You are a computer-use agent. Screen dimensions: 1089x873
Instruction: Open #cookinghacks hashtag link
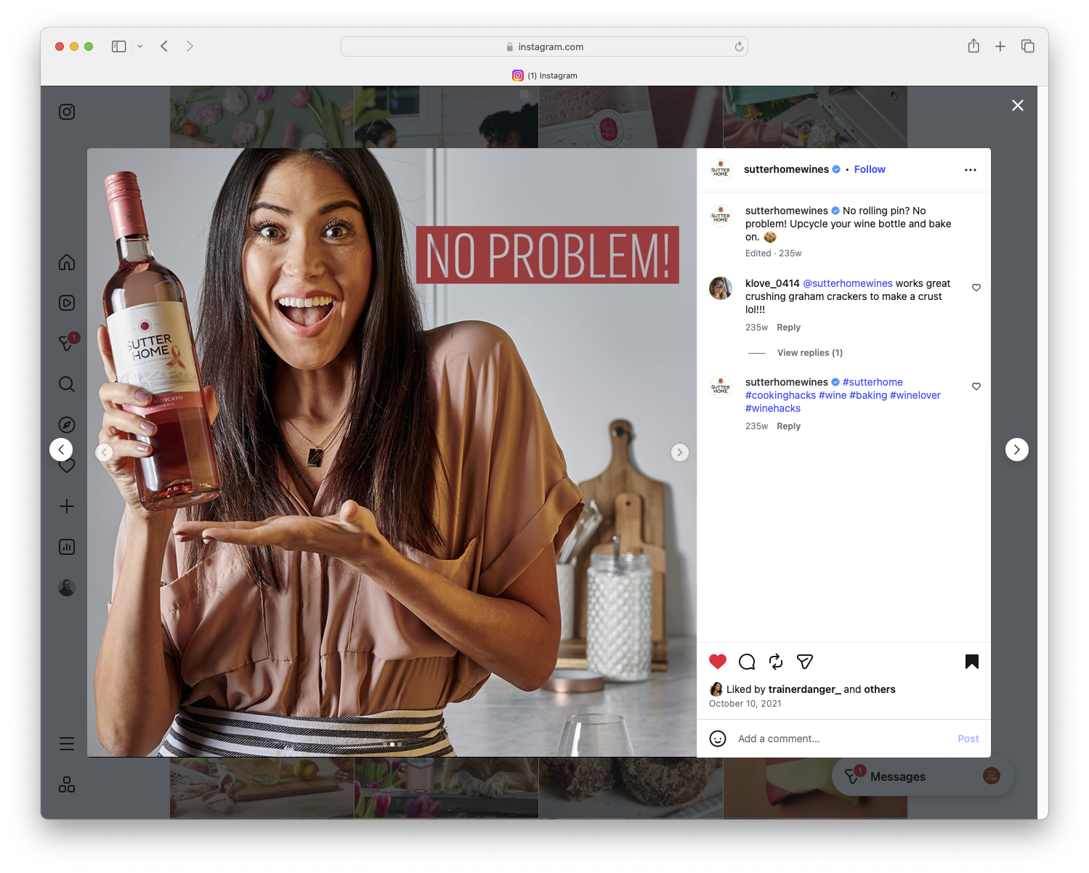point(780,395)
